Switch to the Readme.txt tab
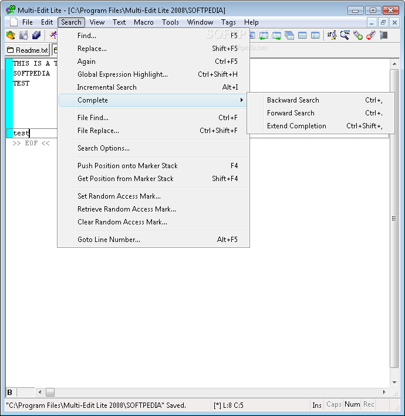 pyautogui.click(x=28, y=50)
